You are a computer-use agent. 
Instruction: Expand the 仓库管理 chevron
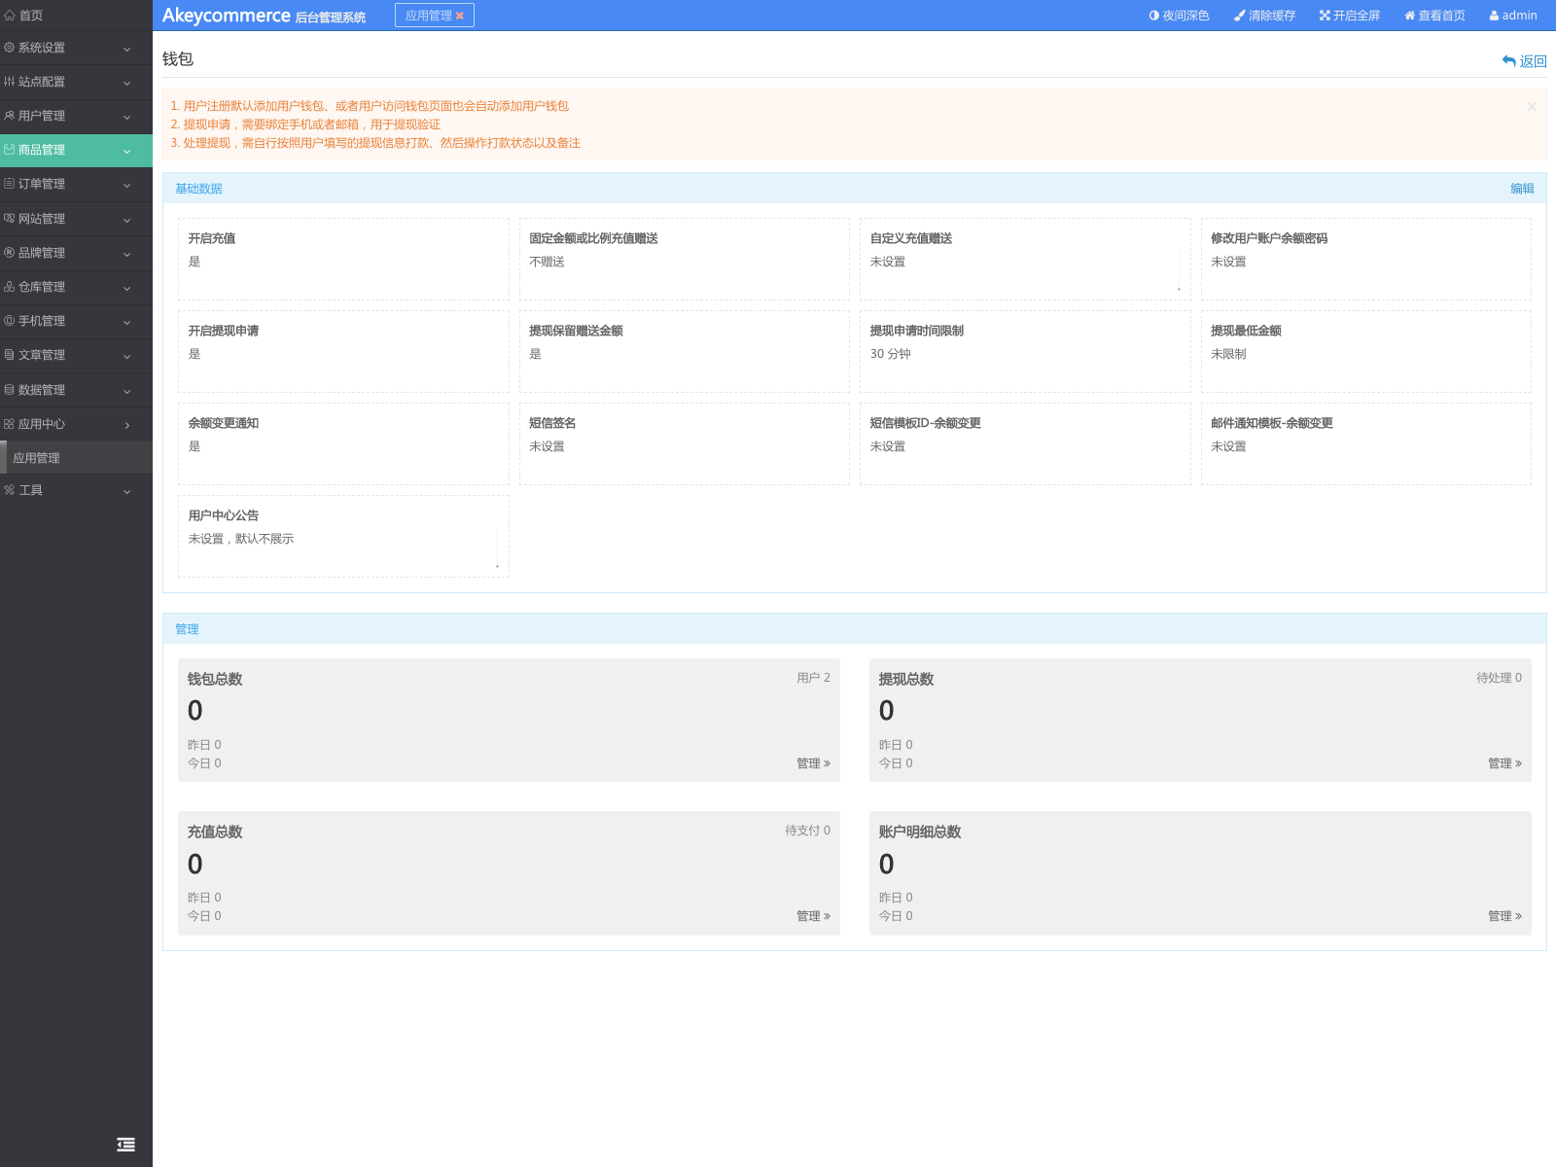[x=127, y=288]
